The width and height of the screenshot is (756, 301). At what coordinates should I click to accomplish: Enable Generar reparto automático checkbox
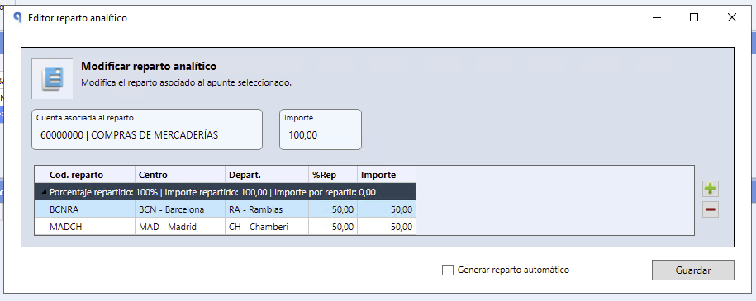448,270
